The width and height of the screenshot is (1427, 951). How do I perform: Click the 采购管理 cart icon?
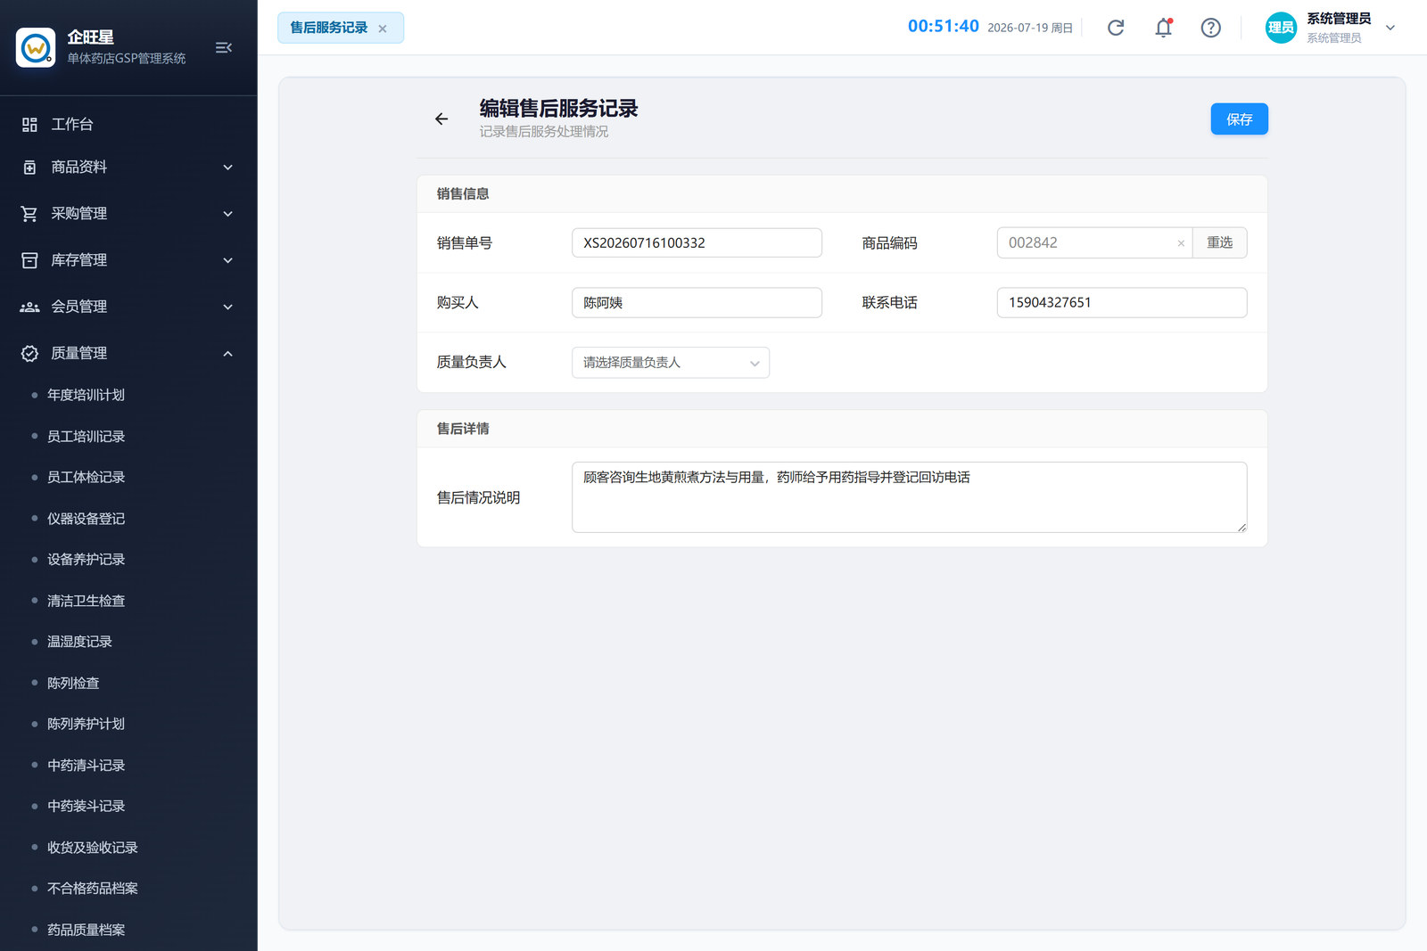(29, 214)
